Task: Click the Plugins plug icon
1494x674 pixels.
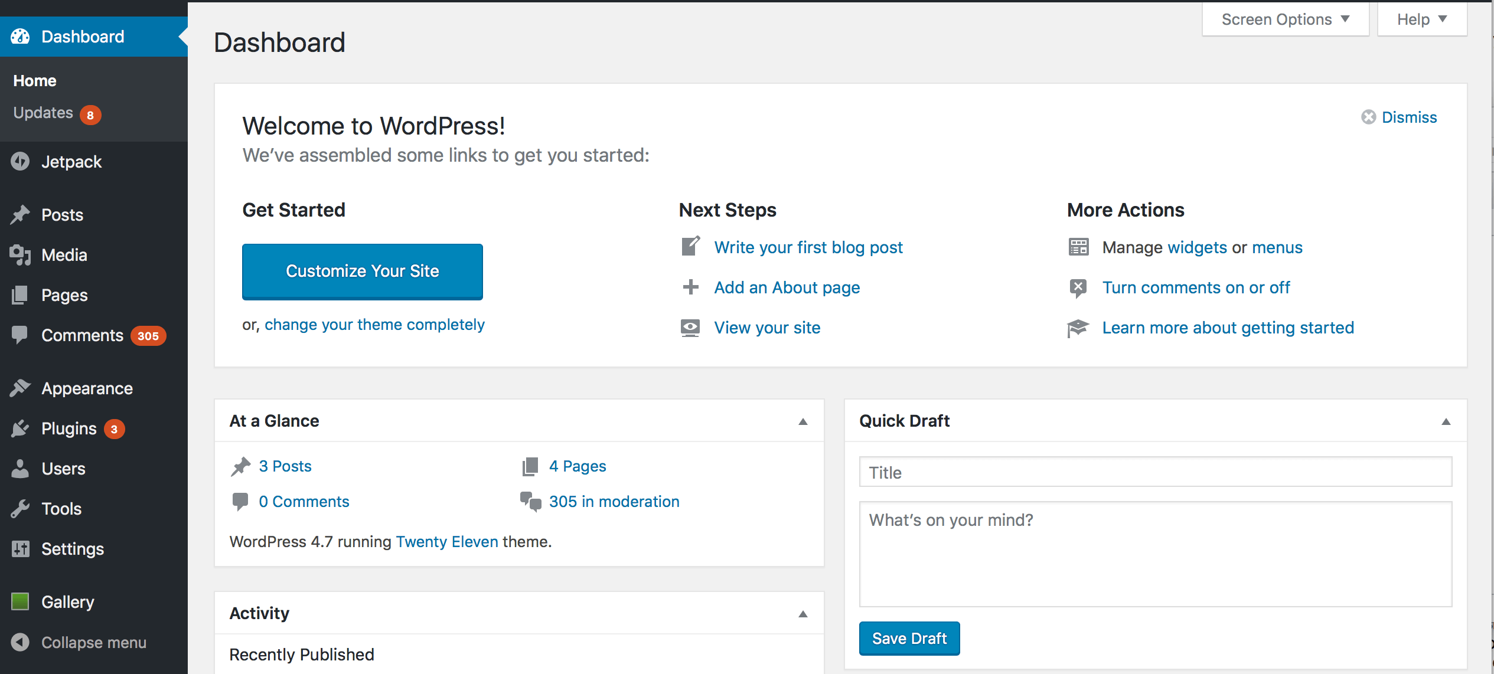Action: [20, 428]
